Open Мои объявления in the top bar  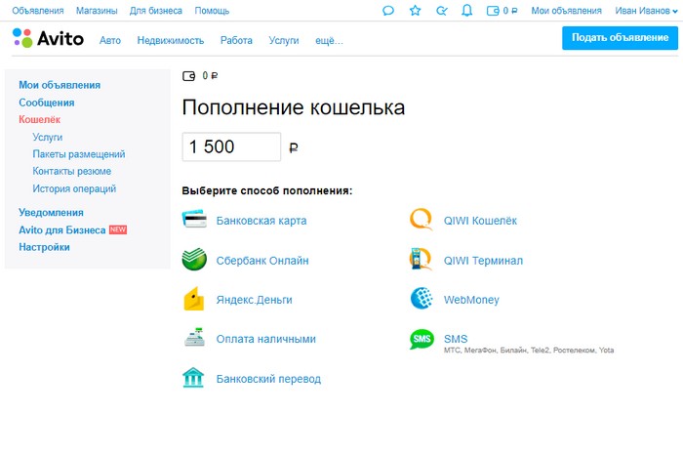pyautogui.click(x=566, y=11)
